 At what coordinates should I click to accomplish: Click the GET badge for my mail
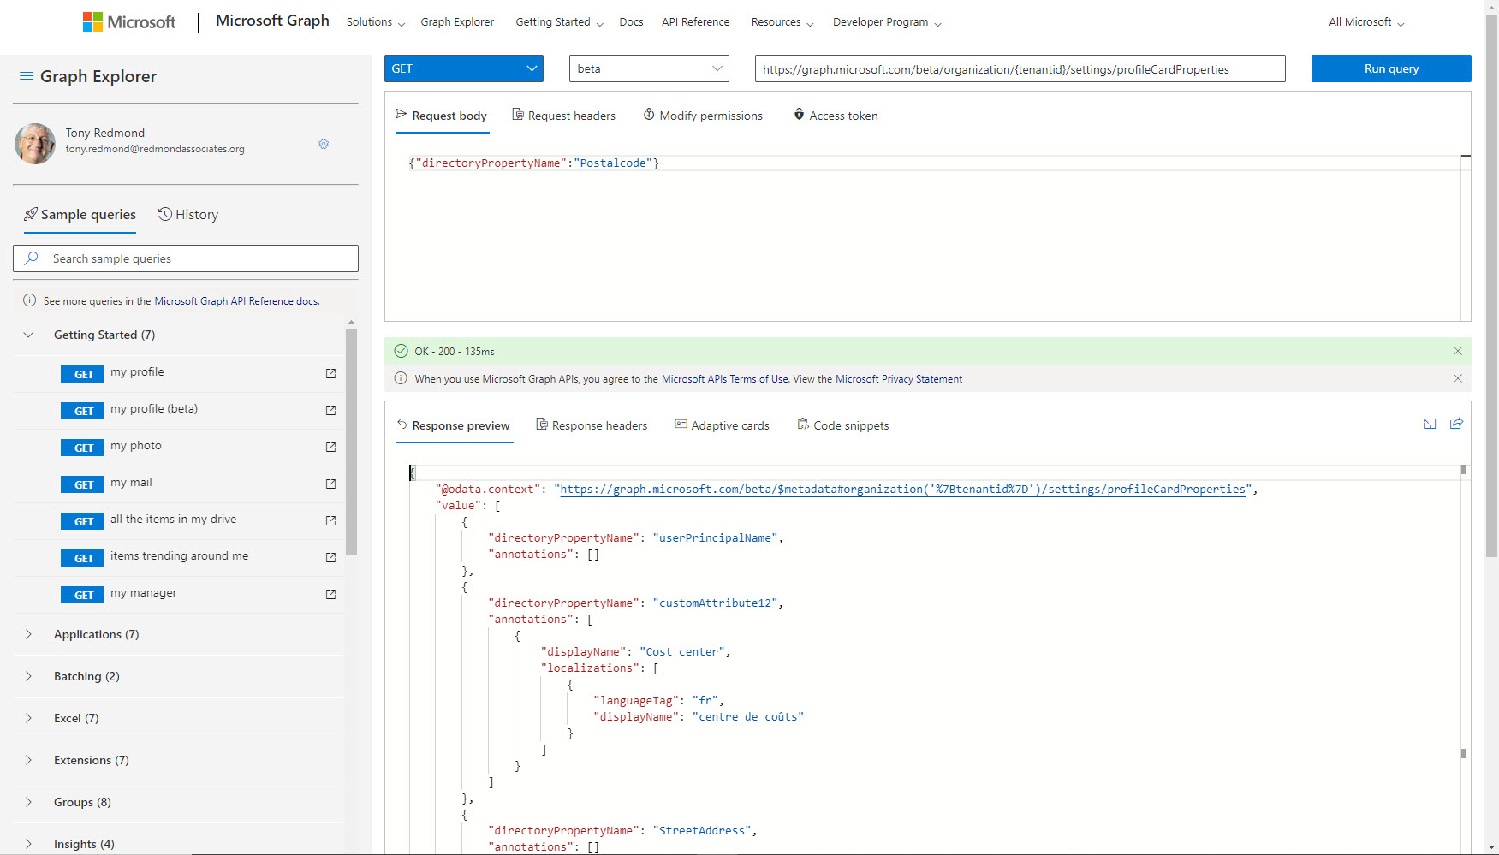click(x=82, y=484)
